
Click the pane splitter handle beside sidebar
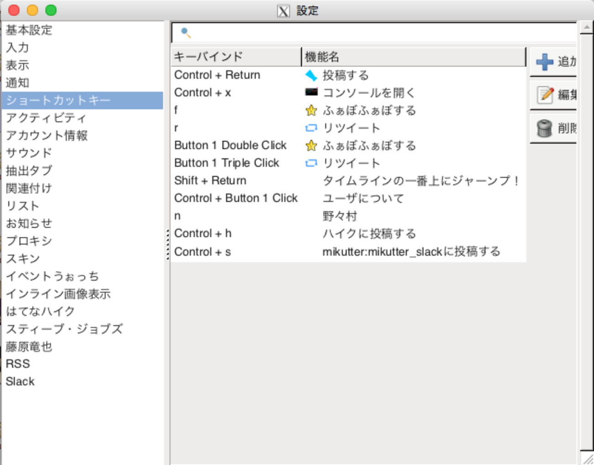(168, 244)
